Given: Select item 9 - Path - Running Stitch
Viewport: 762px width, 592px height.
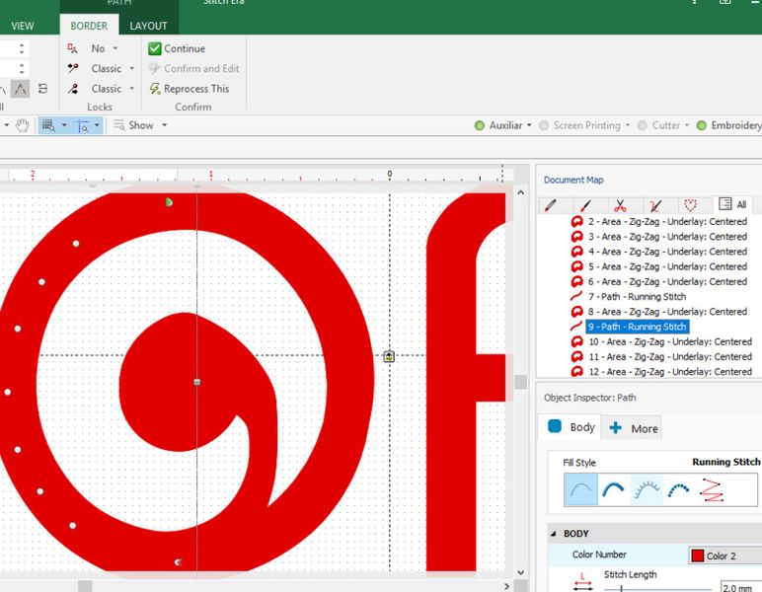Looking at the screenshot, I should point(637,327).
